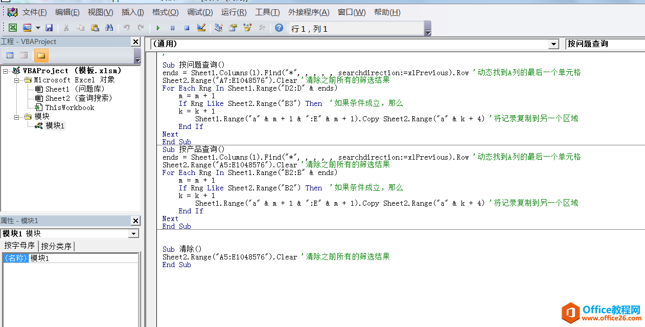Select Sheet2 (查询搜索) in project tree
This screenshot has width=645, height=327.
click(x=78, y=98)
